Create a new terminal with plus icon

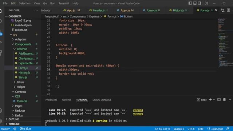point(210,100)
